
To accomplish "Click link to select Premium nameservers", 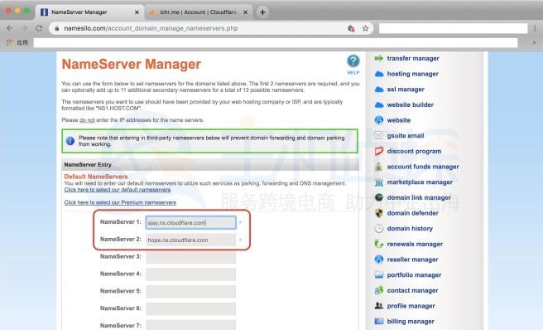I will (x=120, y=202).
